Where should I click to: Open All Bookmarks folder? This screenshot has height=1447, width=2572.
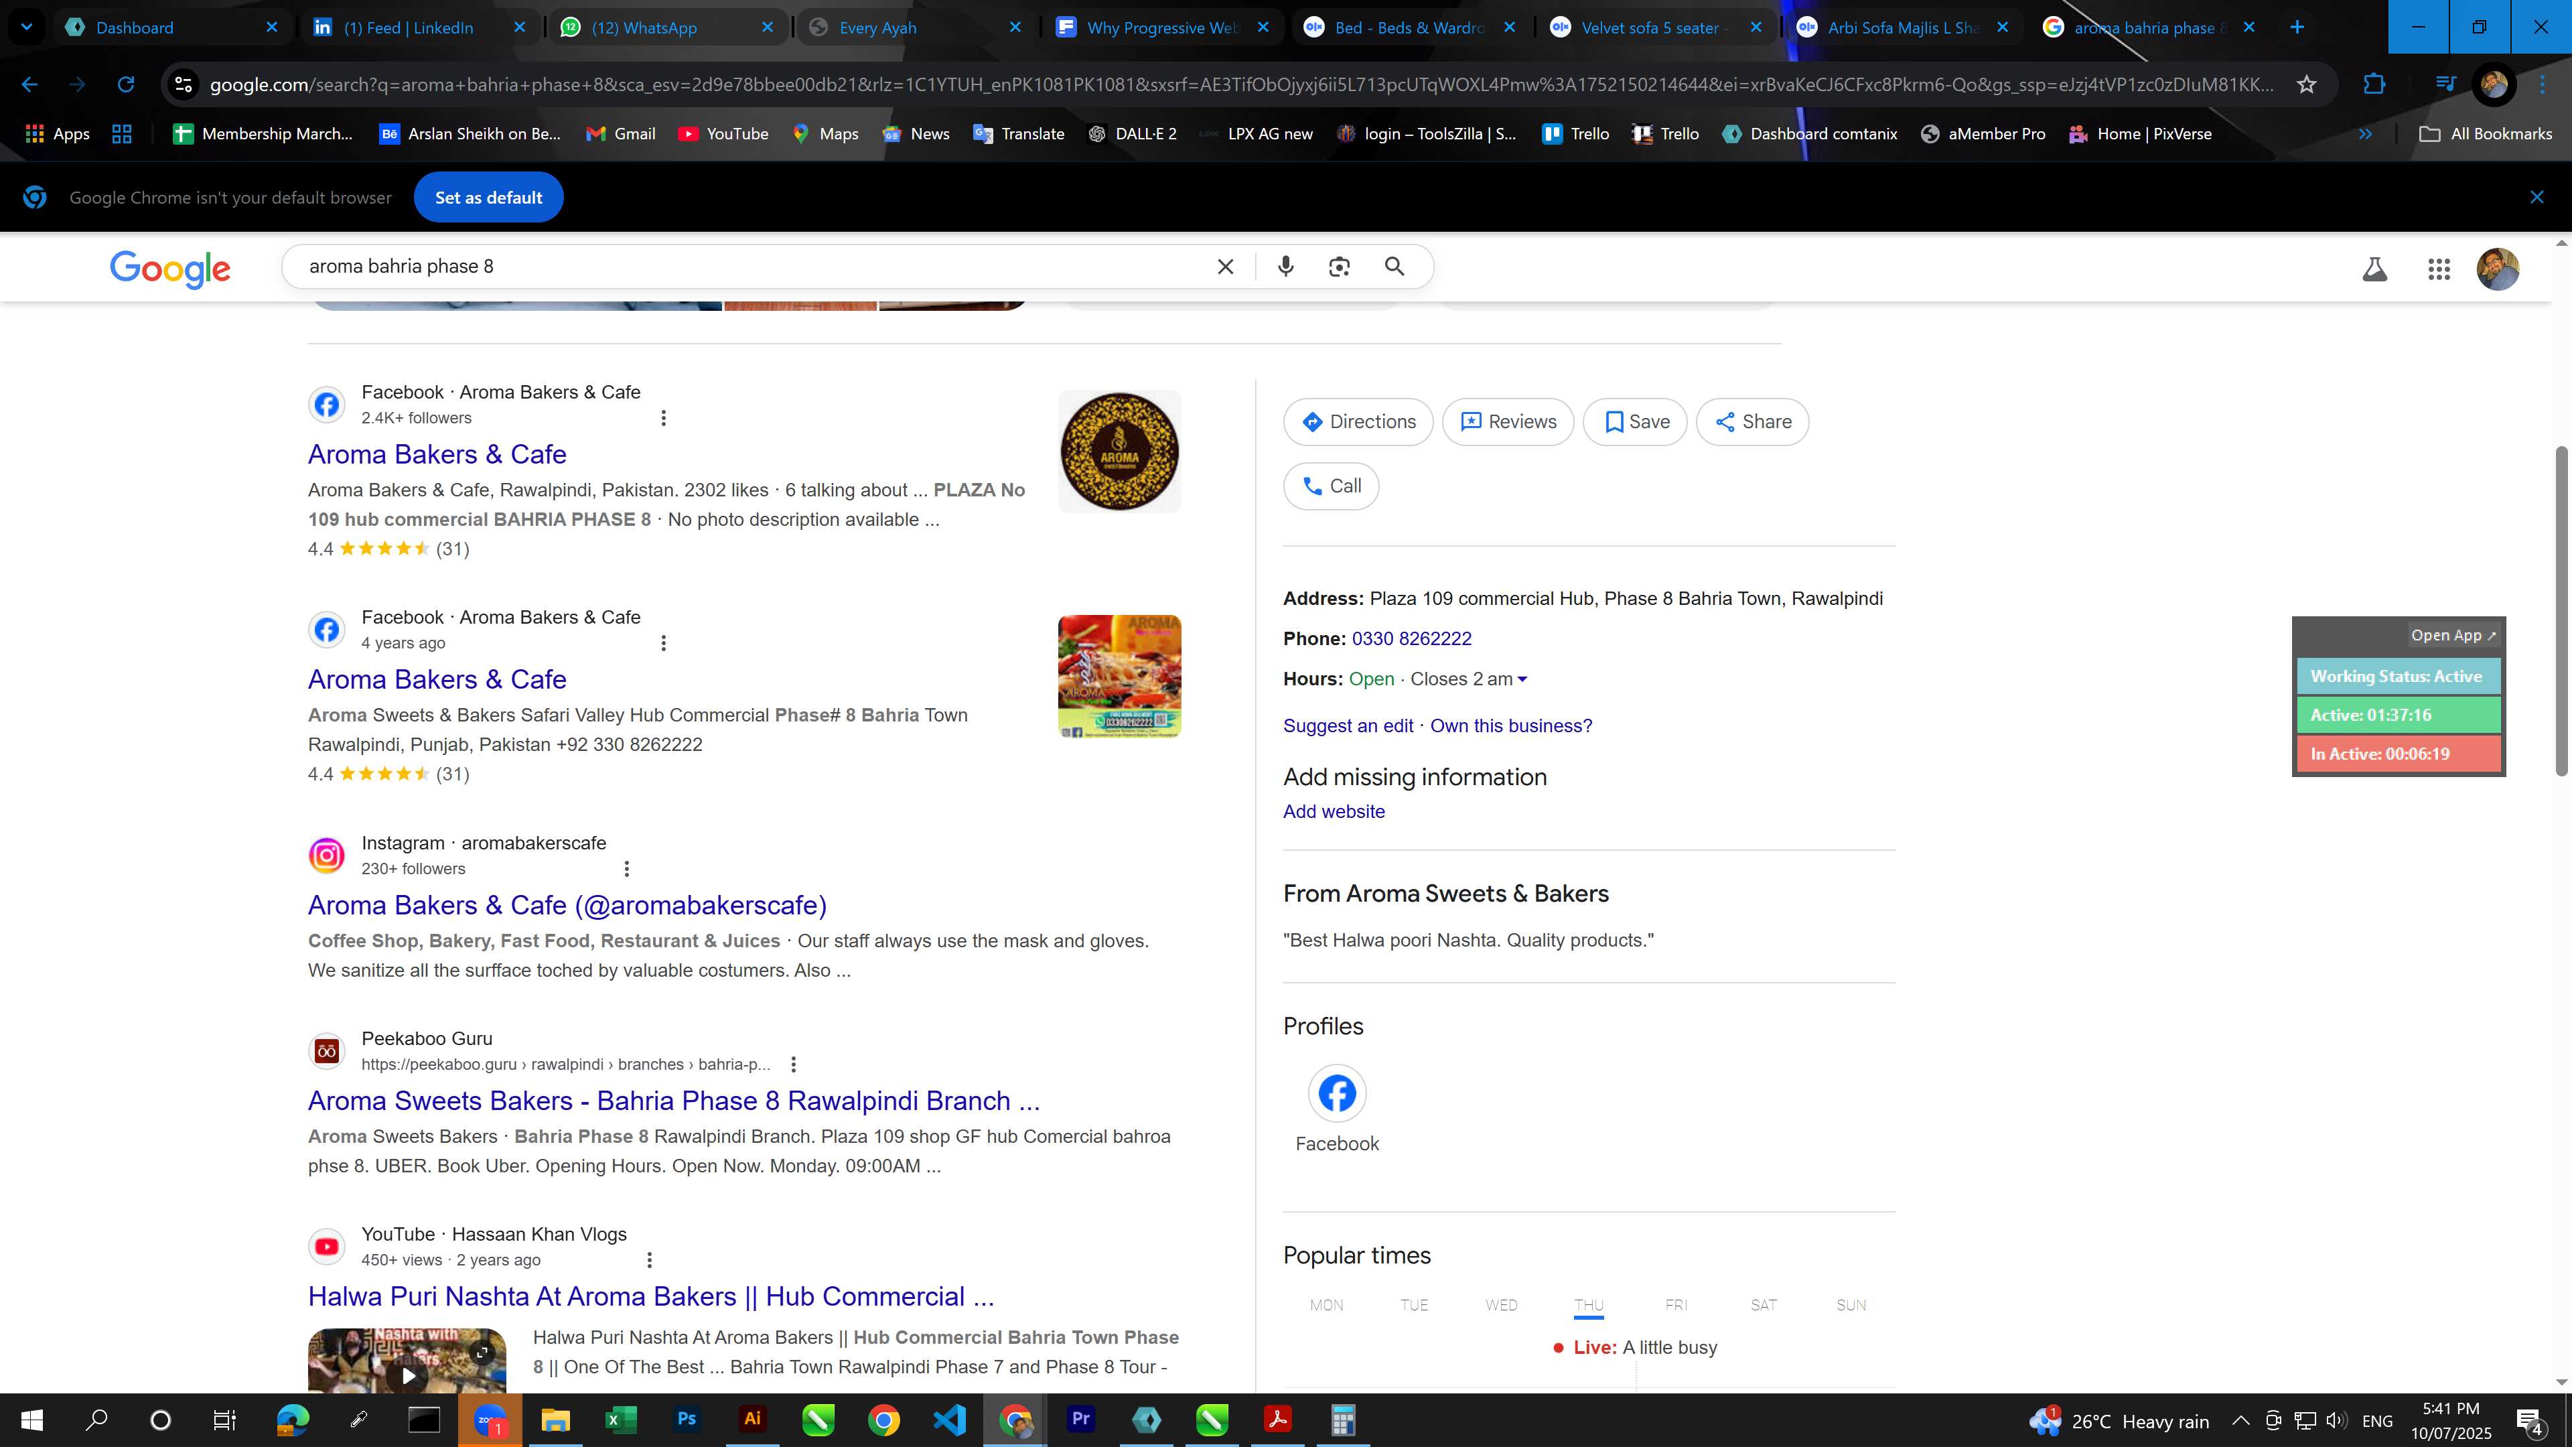2485,134
